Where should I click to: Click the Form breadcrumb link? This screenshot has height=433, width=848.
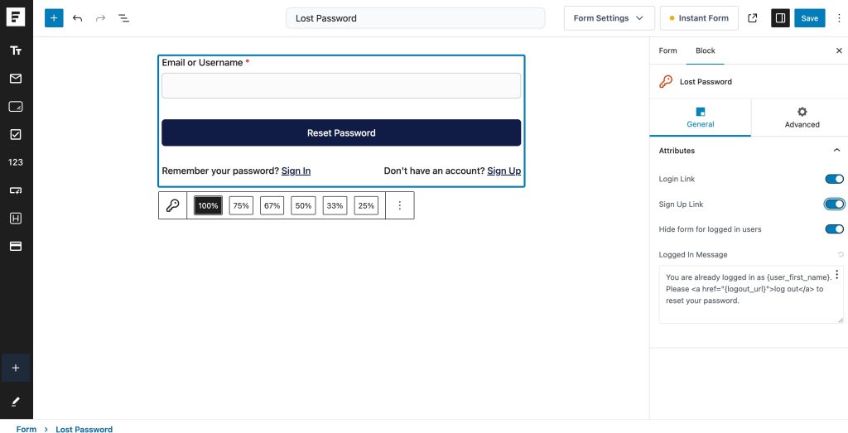coord(26,429)
